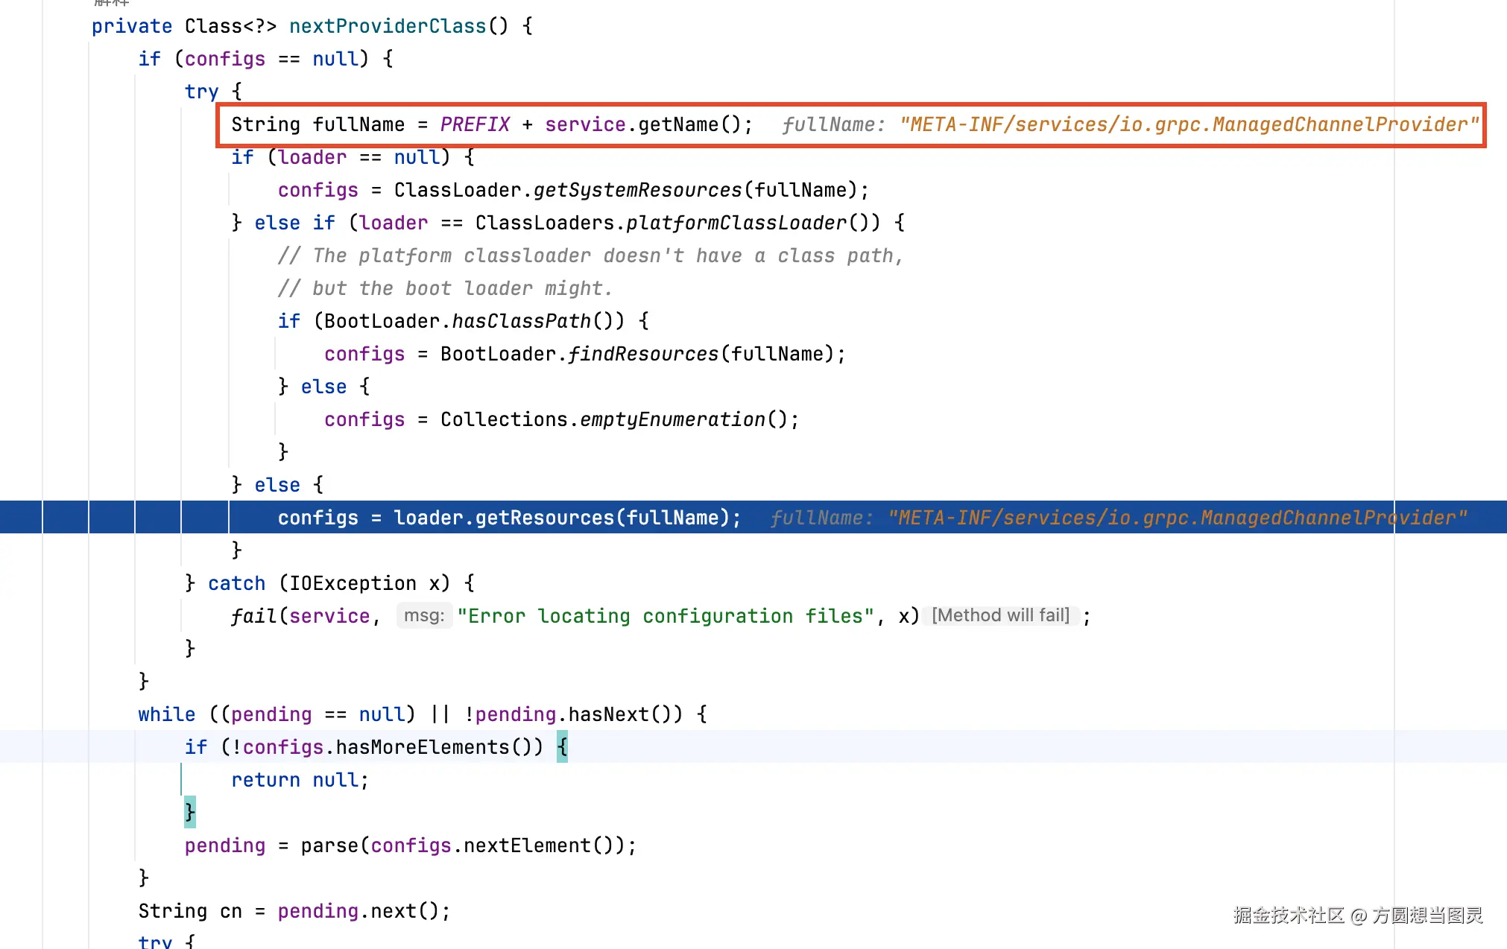Click the platform classloader comment line

tap(590, 256)
